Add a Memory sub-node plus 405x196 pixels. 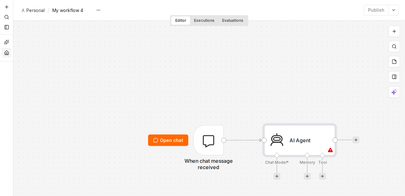pyautogui.click(x=307, y=176)
